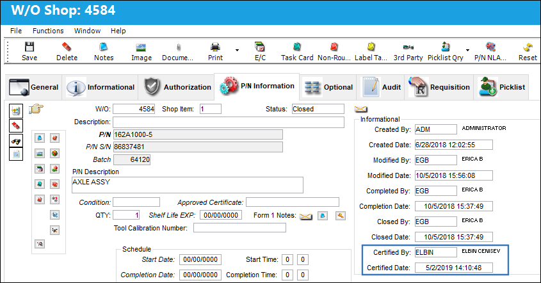The image size is (541, 283).
Task: Click the Status field showing Closed
Action: pos(318,109)
